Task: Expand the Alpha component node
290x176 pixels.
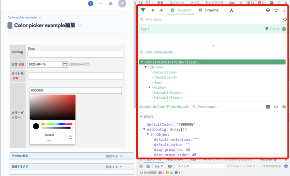Action: 149,88
